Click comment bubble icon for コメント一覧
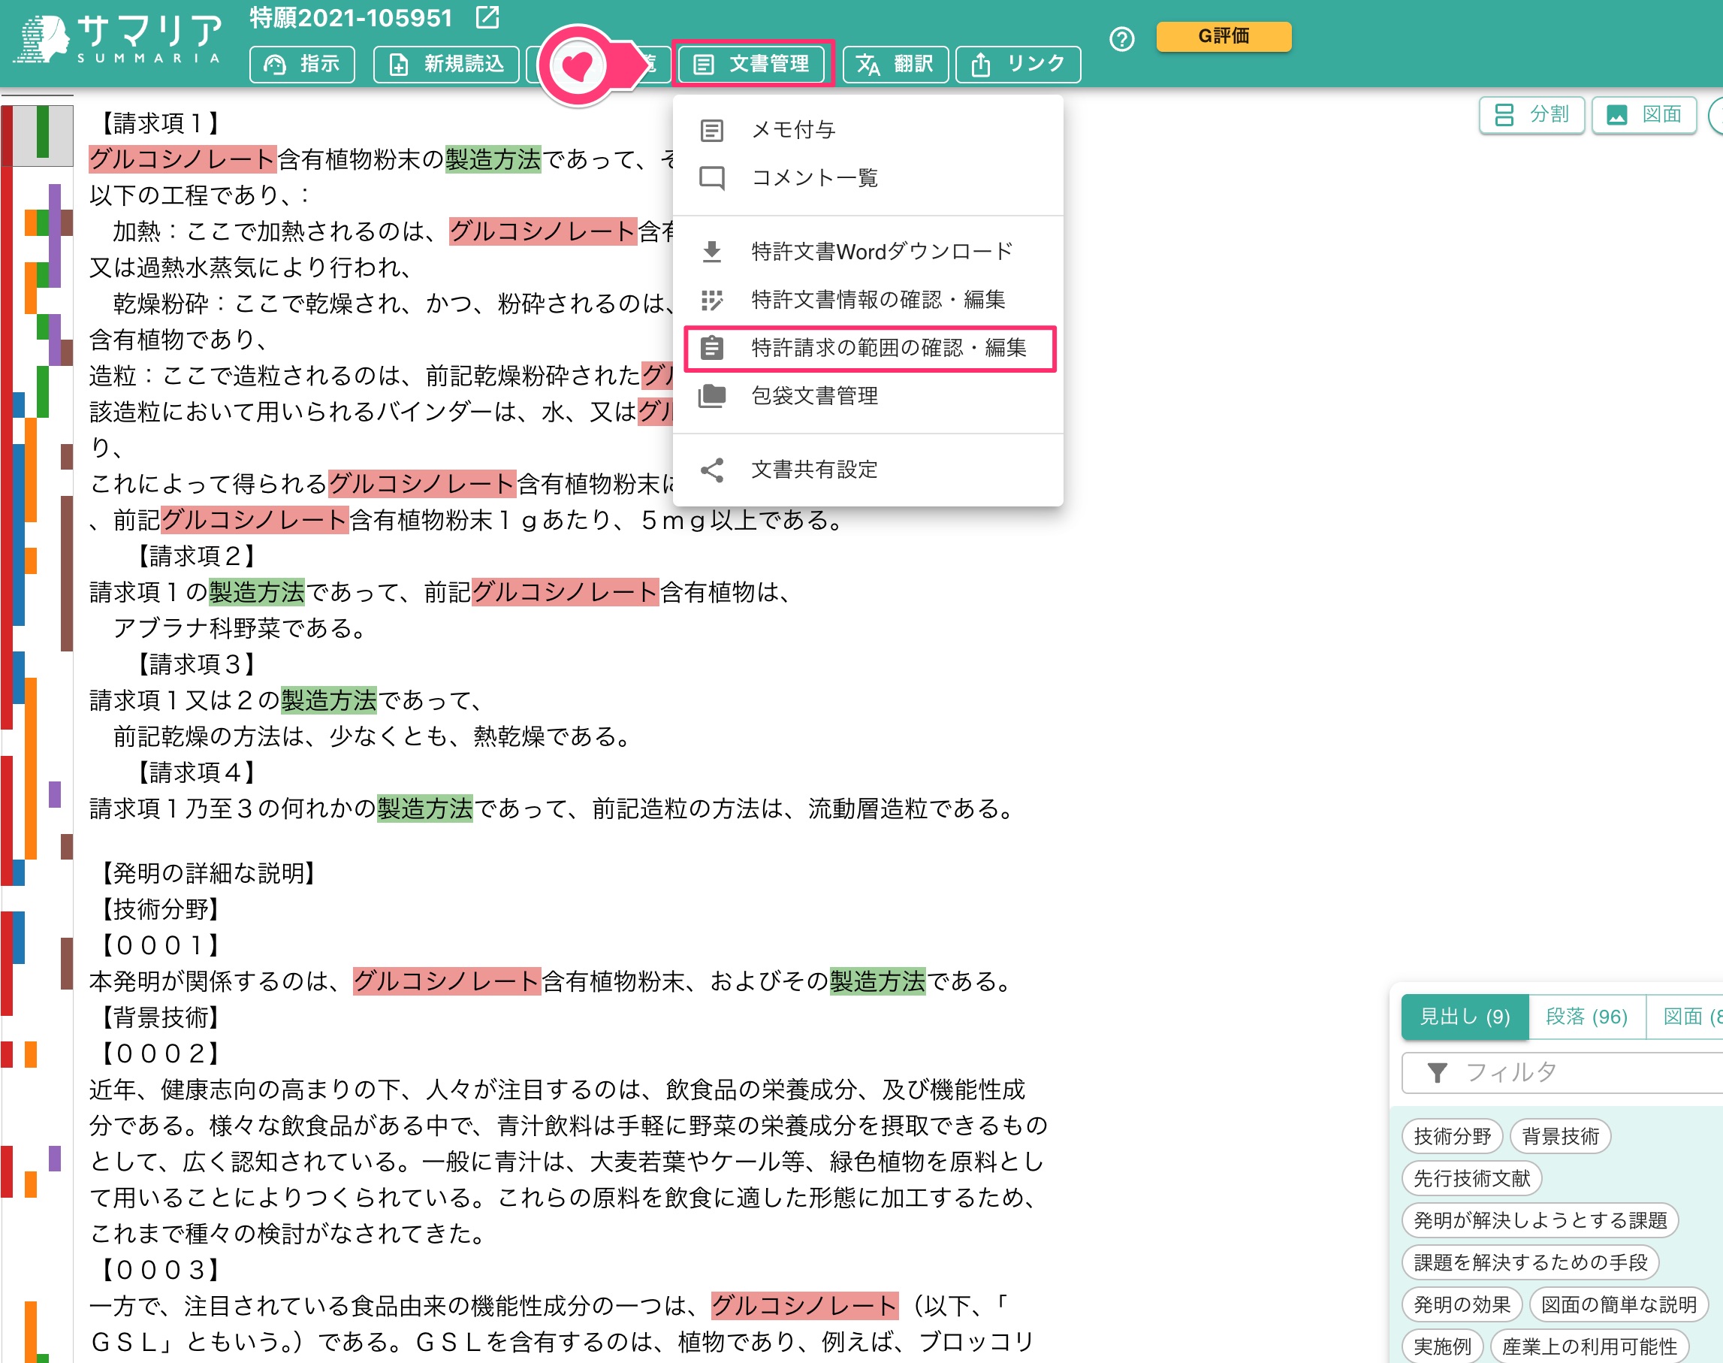 click(711, 178)
